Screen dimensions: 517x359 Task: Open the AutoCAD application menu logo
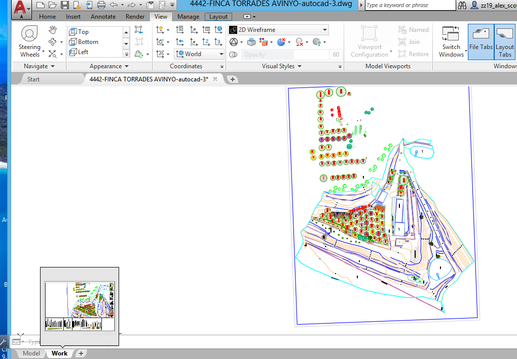pos(20,7)
